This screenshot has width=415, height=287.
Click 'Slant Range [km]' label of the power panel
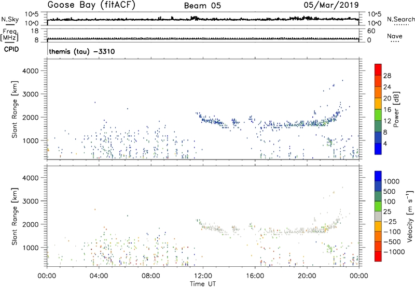pyautogui.click(x=15, y=109)
